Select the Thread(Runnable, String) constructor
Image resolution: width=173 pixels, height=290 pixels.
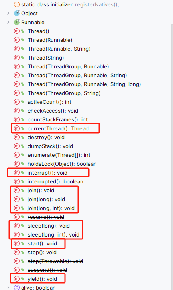pos(59,49)
